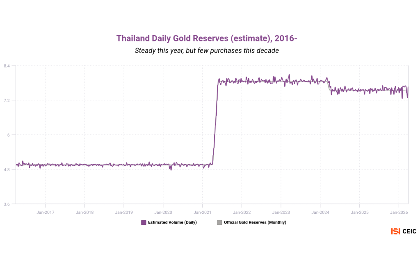
Task: Click the 7.2 y-axis value
Action: [7, 100]
